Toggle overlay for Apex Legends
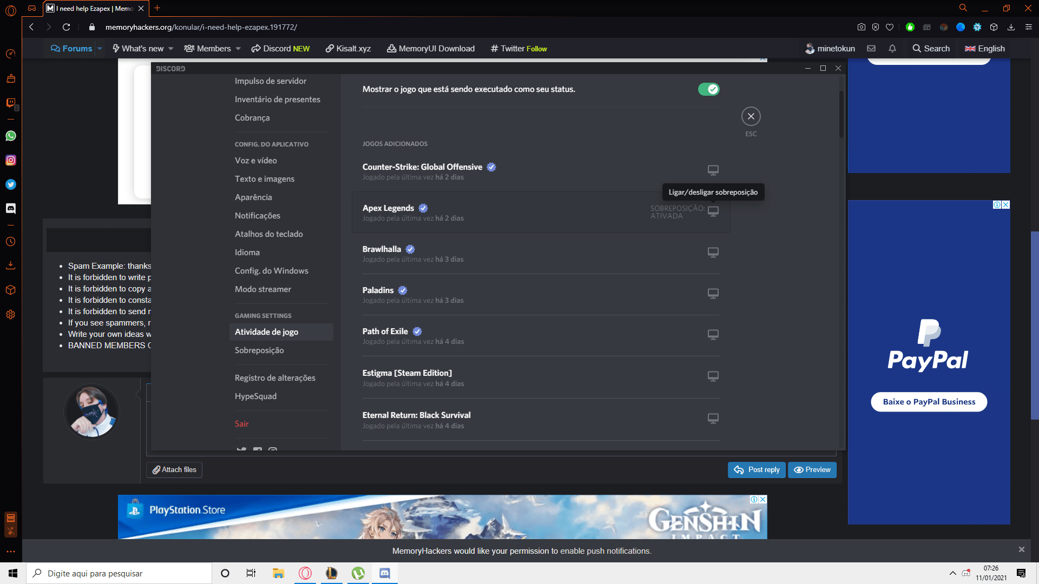 pos(713,211)
